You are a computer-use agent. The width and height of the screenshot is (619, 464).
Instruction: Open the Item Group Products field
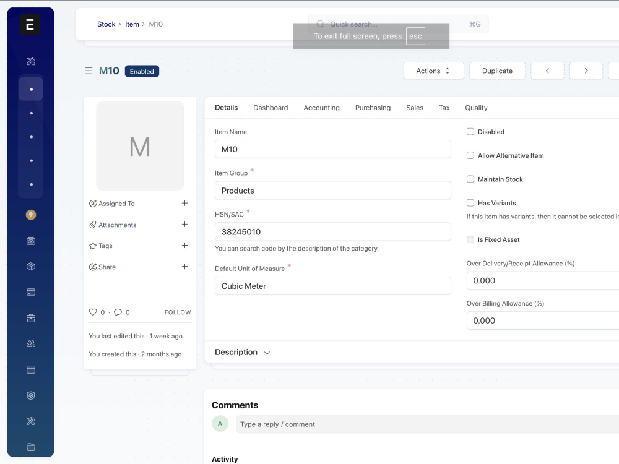coord(333,191)
